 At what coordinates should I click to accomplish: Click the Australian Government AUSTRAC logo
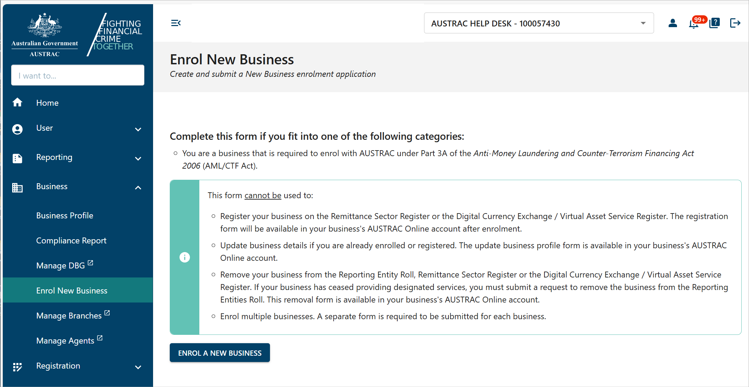click(45, 33)
